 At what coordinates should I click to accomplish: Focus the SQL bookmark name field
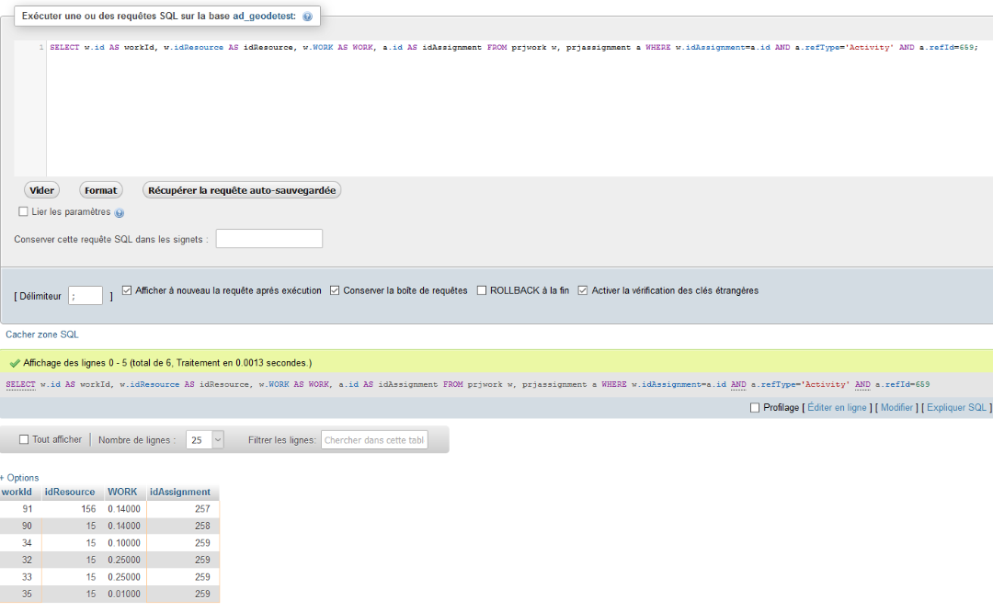point(269,239)
